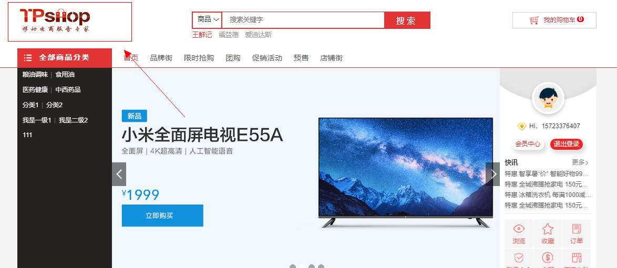Click the user avatar image
The width and height of the screenshot is (617, 268).
(548, 98)
